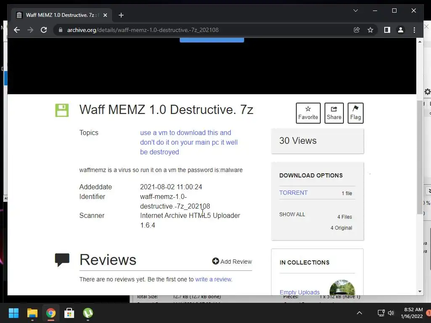This screenshot has width=431, height=323.
Task: Click the Empty Uploads collection thumbnail
Action: click(342, 288)
